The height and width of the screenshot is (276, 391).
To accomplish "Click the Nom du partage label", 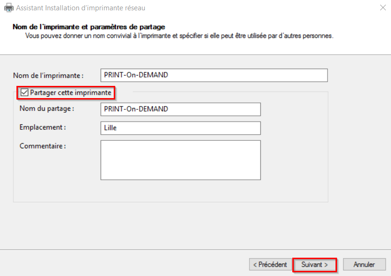I will [47, 109].
